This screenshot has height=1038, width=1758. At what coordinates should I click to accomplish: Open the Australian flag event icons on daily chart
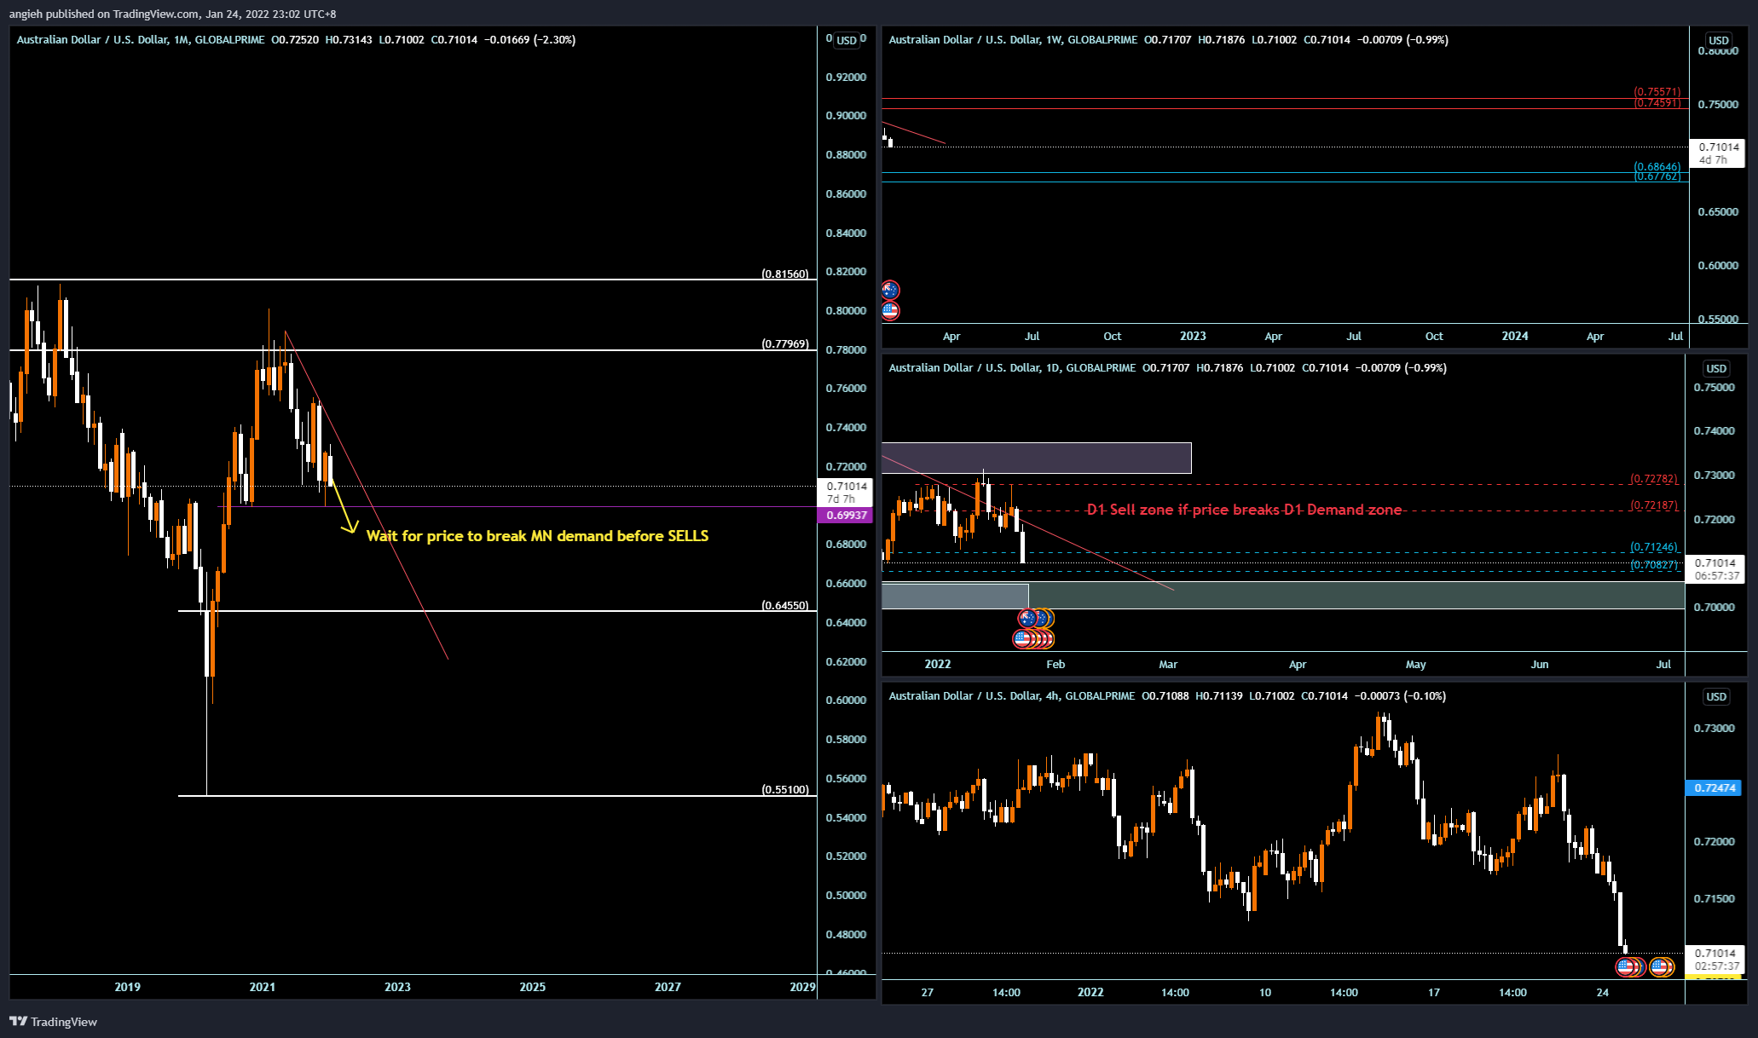[x=1036, y=619]
